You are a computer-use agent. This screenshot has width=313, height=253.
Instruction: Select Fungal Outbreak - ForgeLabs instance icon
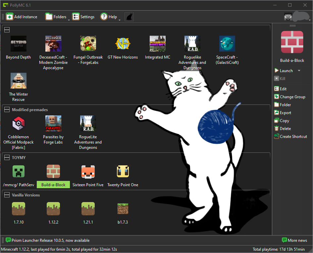pos(88,44)
